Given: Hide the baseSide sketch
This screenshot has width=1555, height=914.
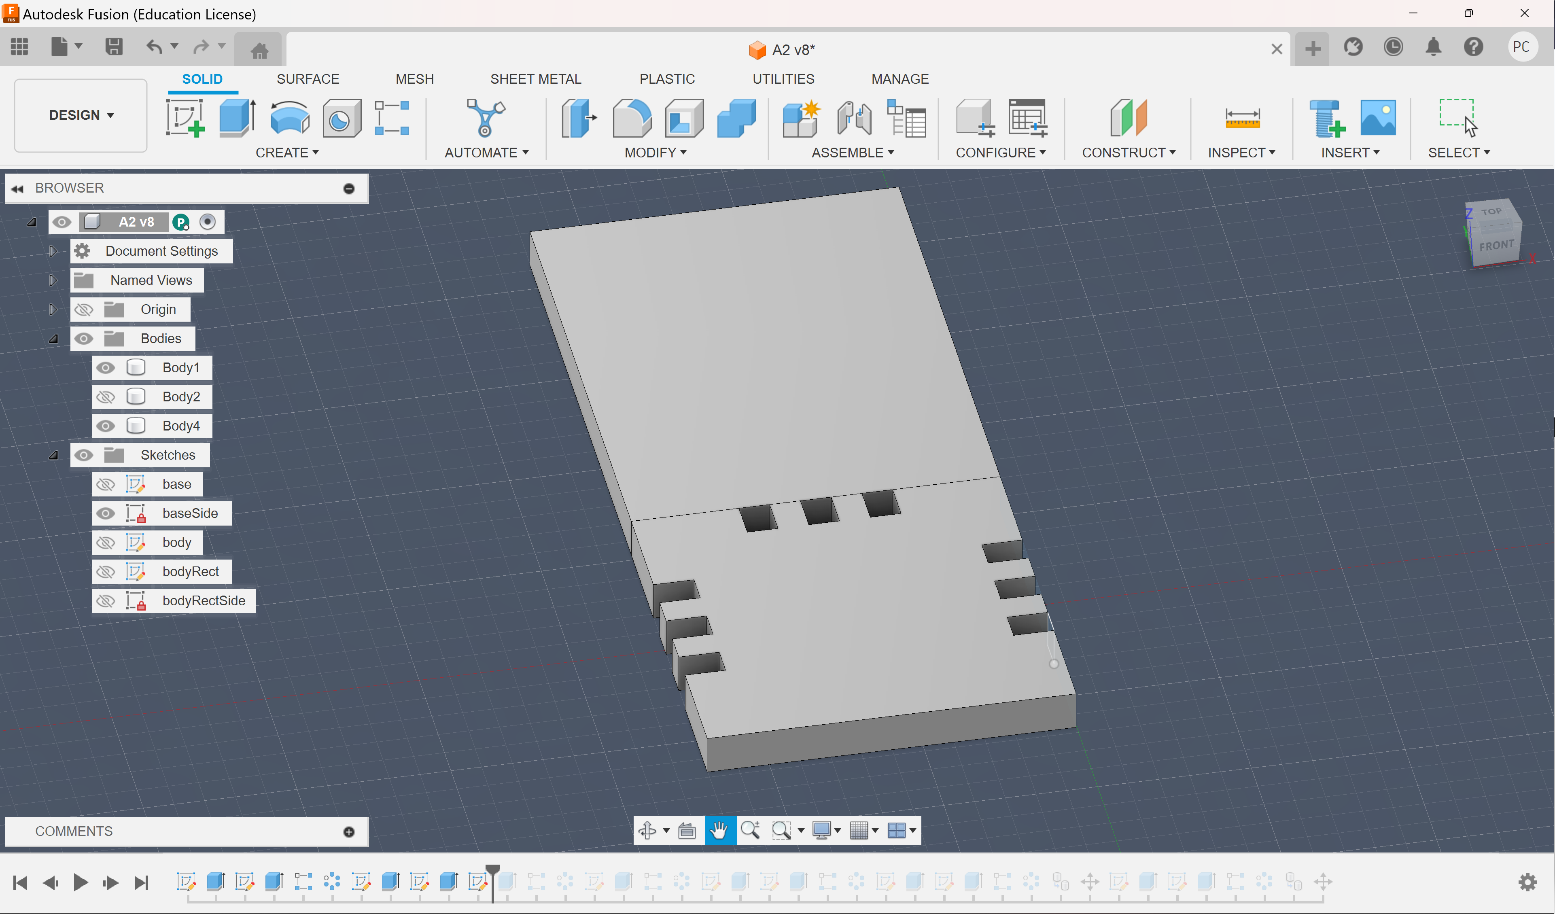Looking at the screenshot, I should tap(106, 513).
